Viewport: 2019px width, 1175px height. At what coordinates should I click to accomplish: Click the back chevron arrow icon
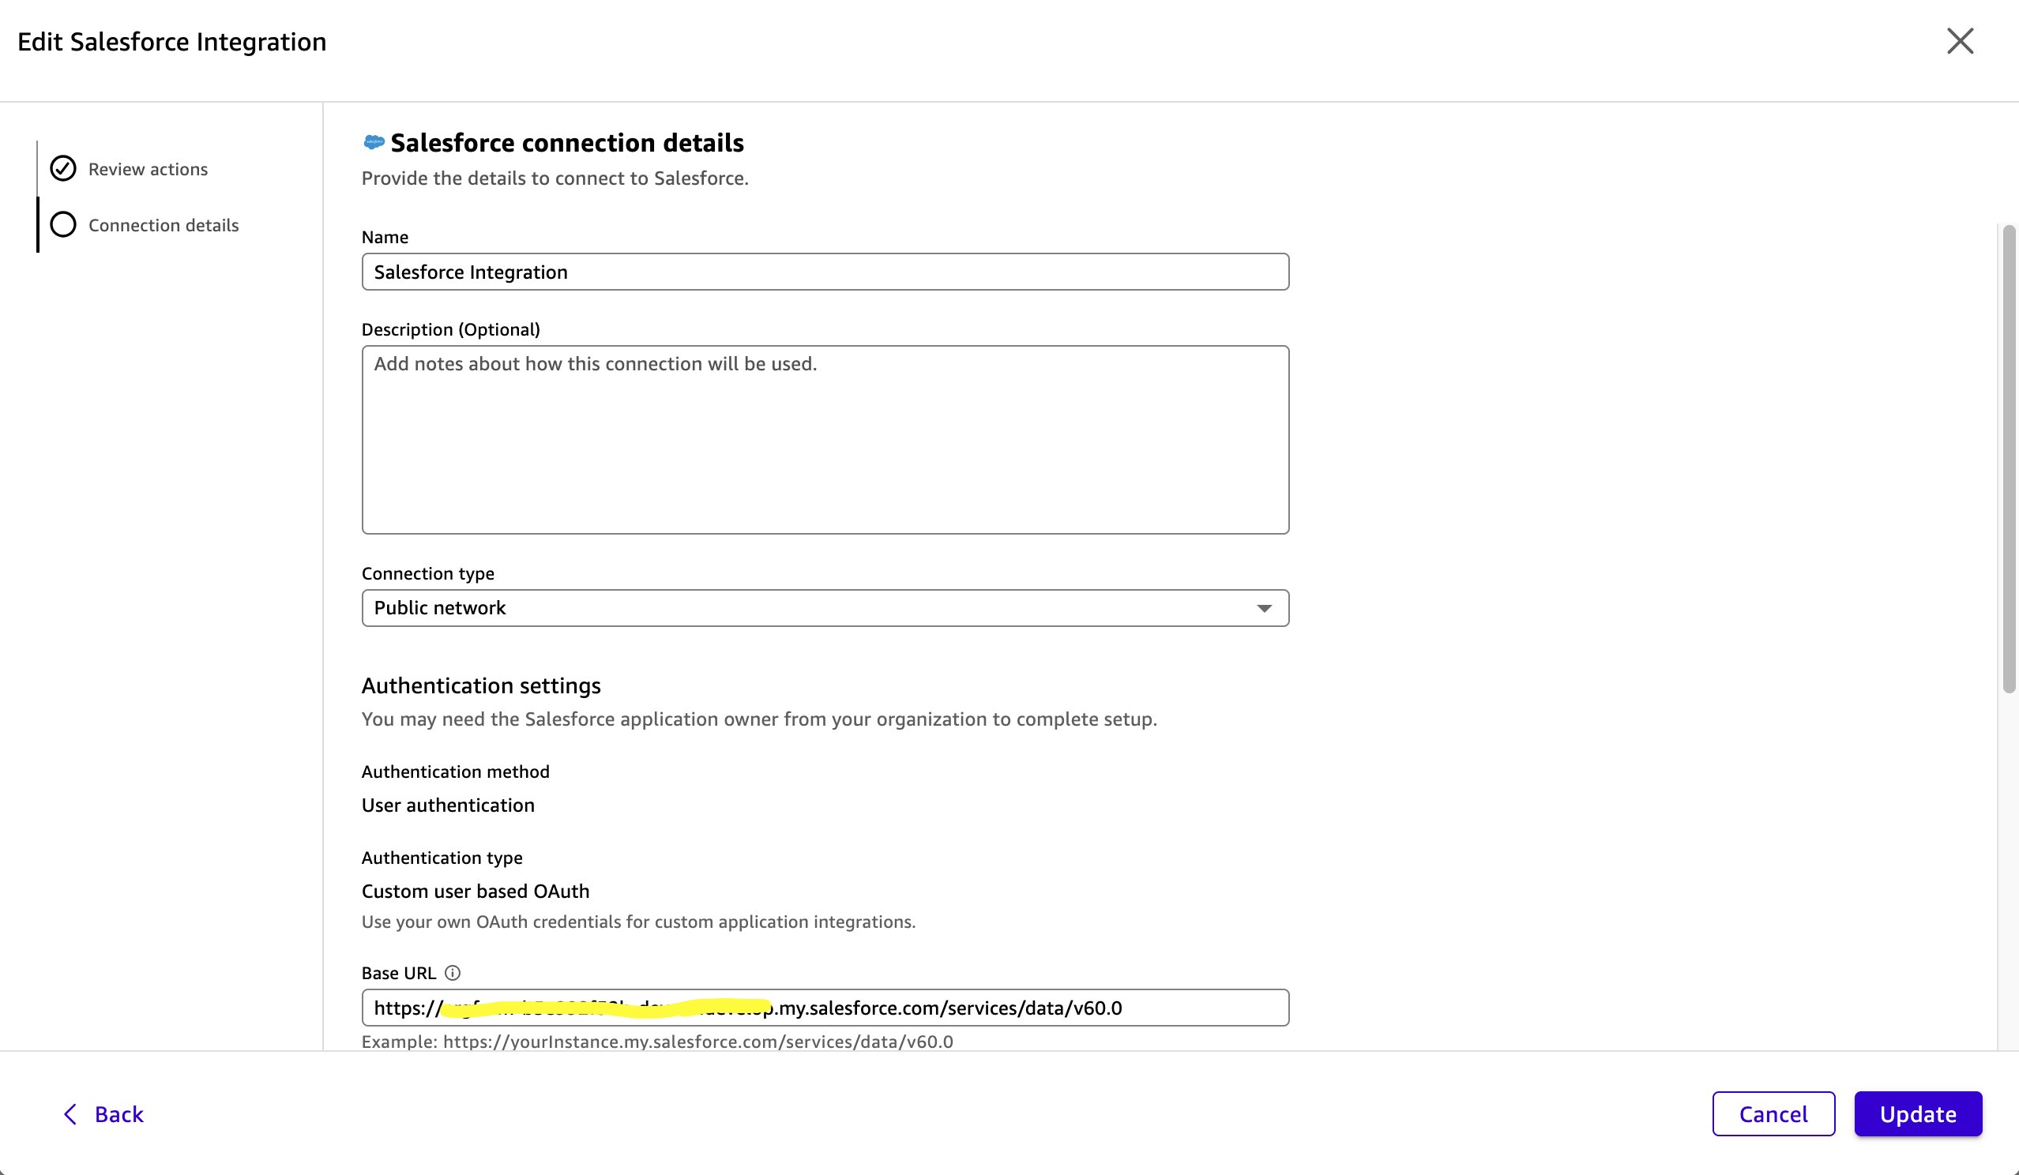(x=70, y=1114)
